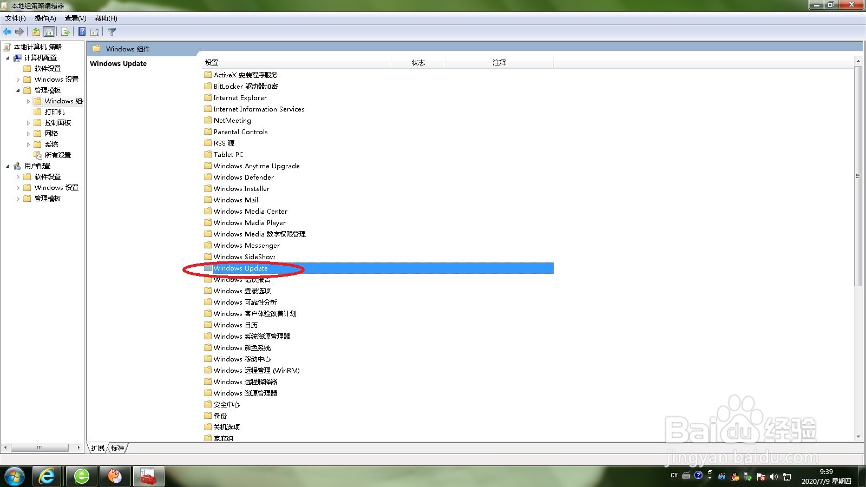Viewport: 866px width, 487px height.
Task: Select the Windows 登录选项 folder
Action: tap(242, 291)
